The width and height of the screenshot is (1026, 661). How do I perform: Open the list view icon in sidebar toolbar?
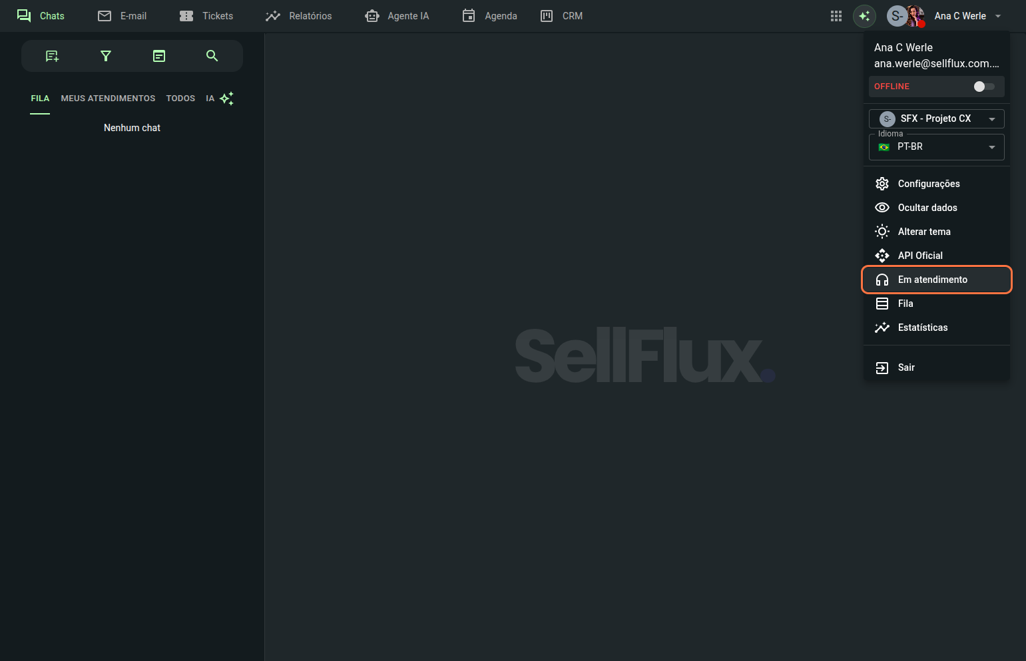158,56
